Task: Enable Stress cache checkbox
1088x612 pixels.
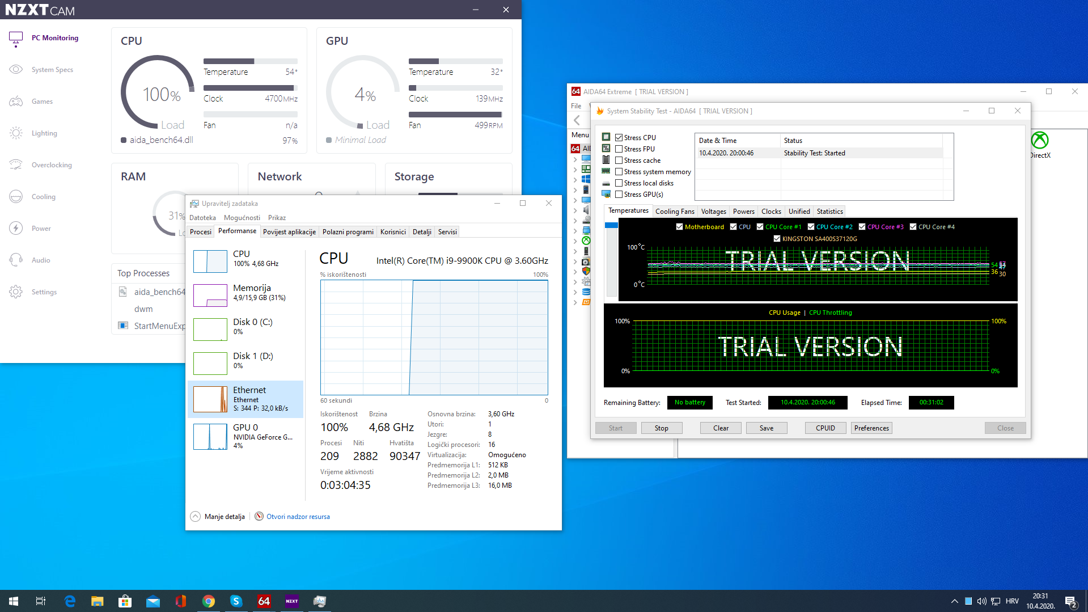Action: point(619,161)
